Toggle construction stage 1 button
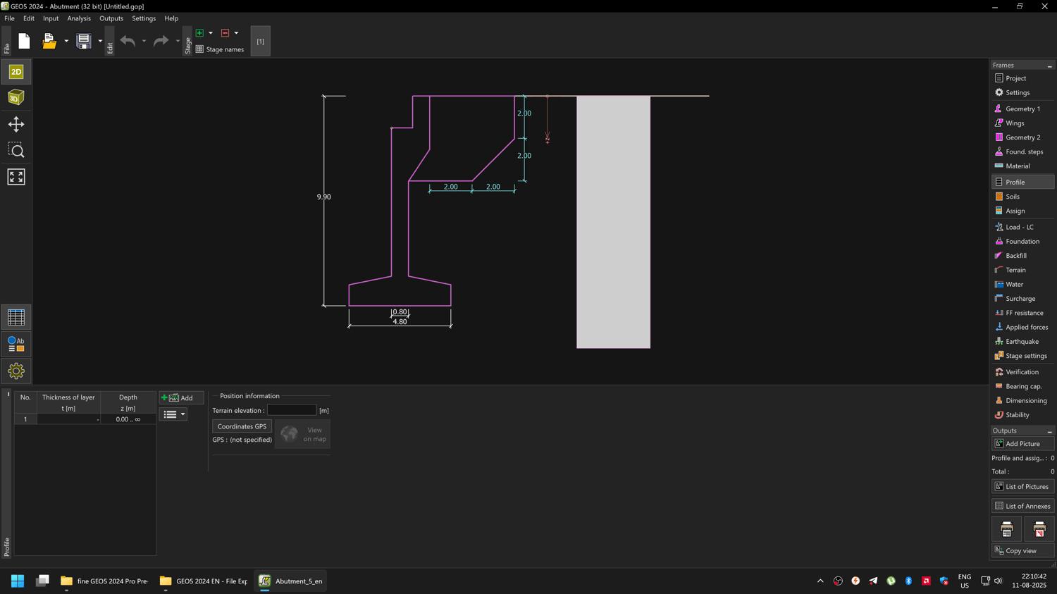This screenshot has height=594, width=1057. [x=260, y=42]
